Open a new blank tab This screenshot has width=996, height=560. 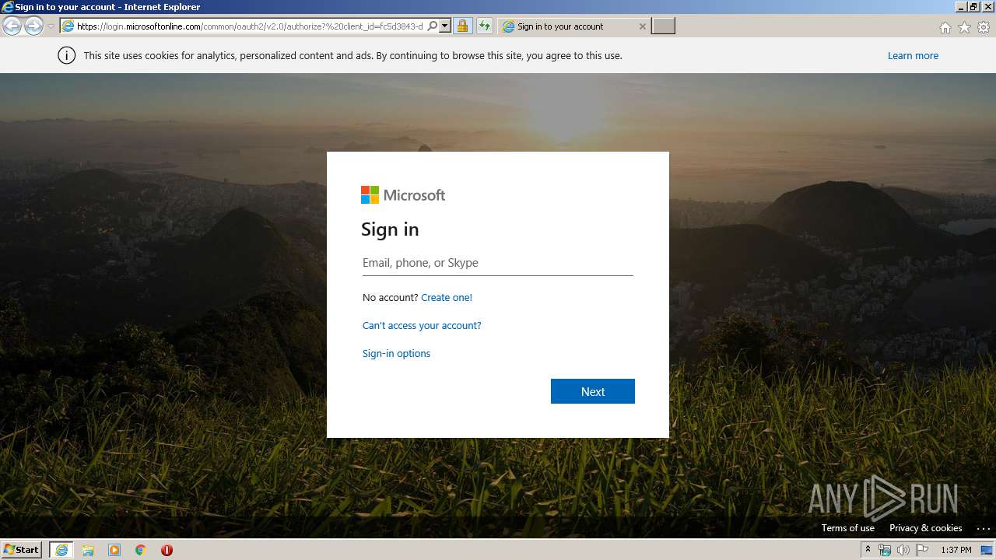(663, 26)
